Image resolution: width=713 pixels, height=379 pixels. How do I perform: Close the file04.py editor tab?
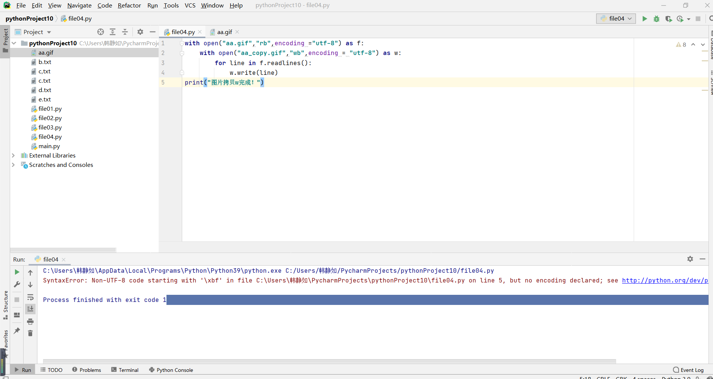click(x=200, y=32)
